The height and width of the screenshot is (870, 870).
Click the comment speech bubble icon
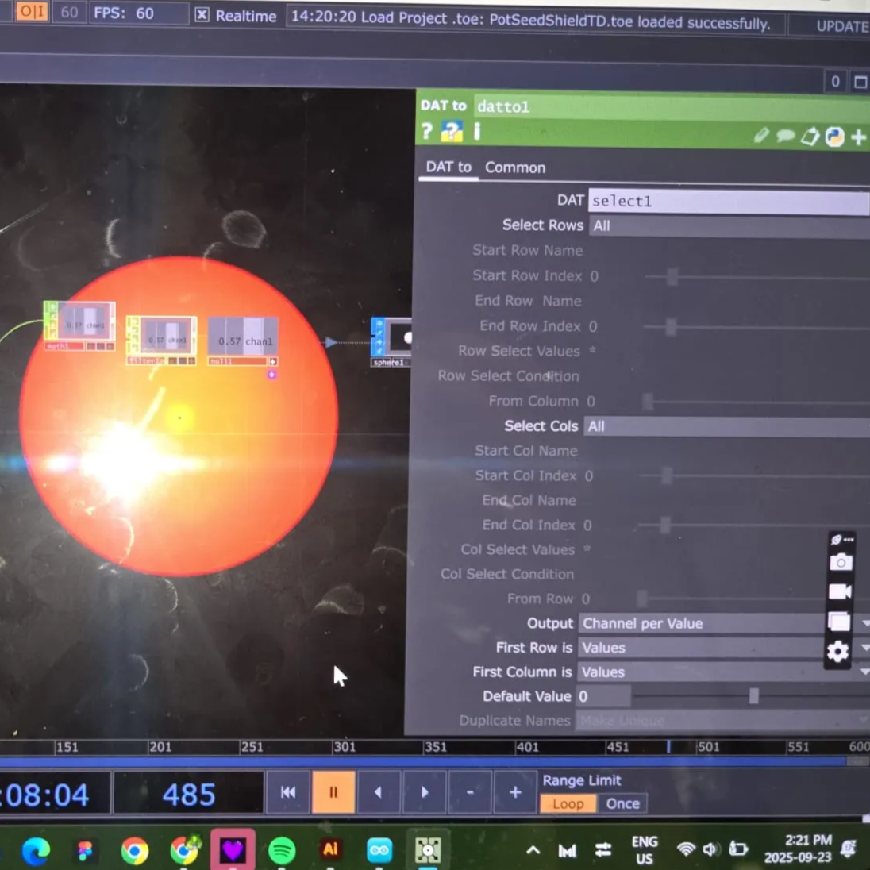point(785,136)
